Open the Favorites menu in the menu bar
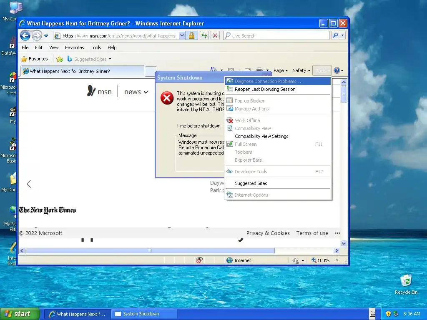 point(74,47)
